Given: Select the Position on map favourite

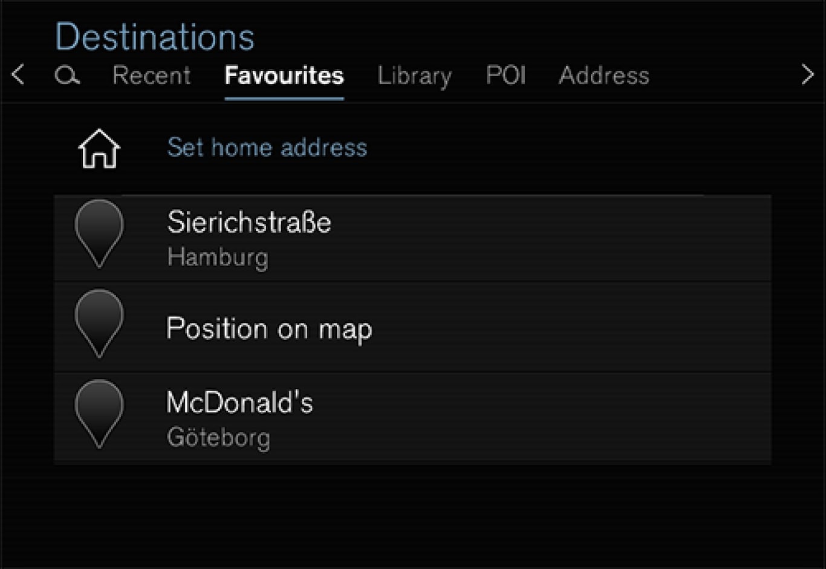Looking at the screenshot, I should click(x=269, y=328).
